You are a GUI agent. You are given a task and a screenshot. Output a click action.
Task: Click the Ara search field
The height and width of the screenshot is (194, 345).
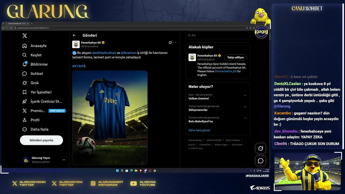218,35
